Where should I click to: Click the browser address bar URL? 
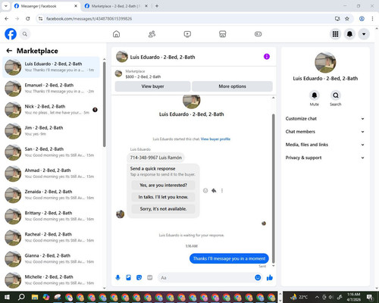(89, 19)
